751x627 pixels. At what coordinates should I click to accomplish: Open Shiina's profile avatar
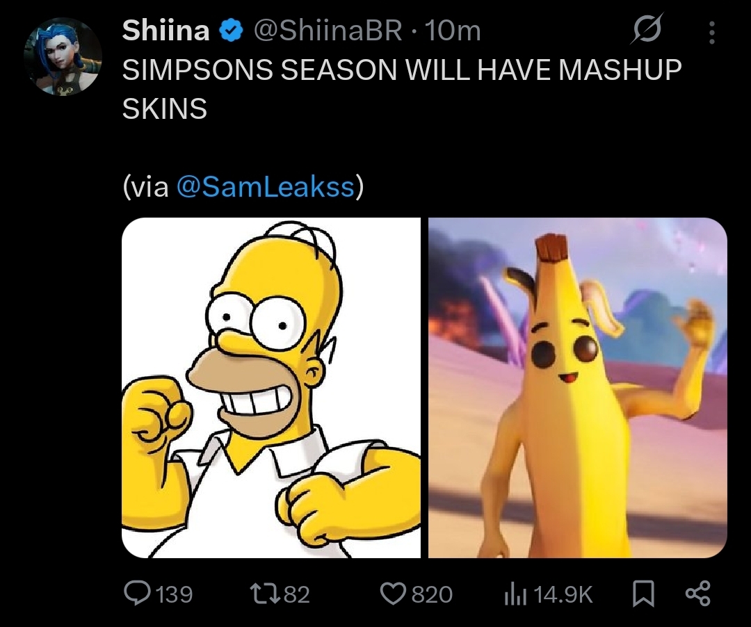pyautogui.click(x=63, y=56)
